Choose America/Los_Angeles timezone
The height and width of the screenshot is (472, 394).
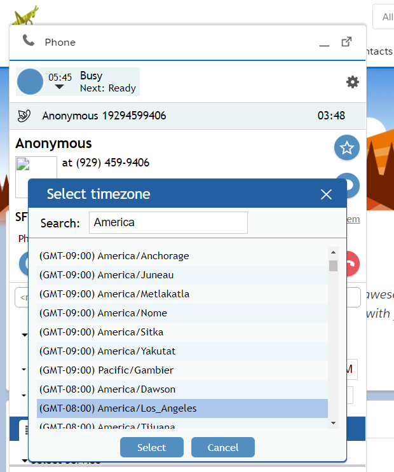(118, 408)
